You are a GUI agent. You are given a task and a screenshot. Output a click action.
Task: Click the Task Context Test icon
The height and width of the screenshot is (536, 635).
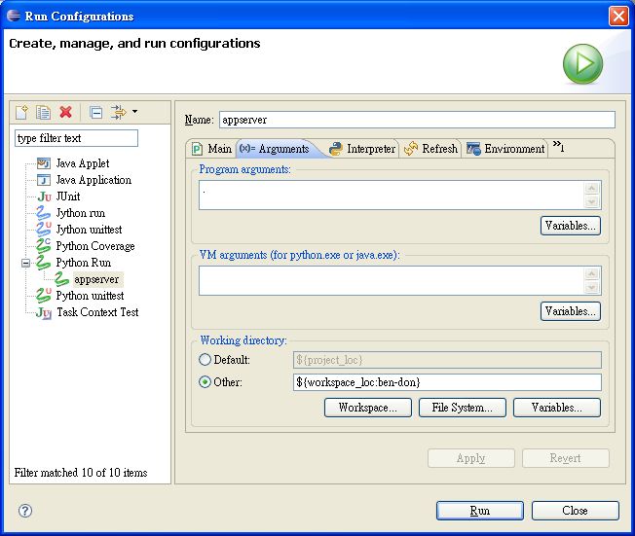[44, 312]
